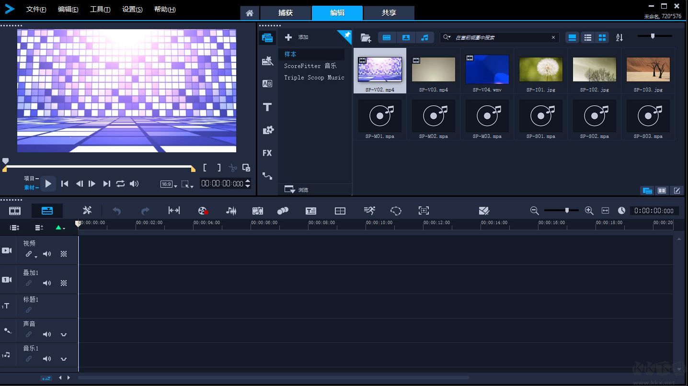Toggle audio files filter in library
Image resolution: width=688 pixels, height=386 pixels.
(x=424, y=37)
